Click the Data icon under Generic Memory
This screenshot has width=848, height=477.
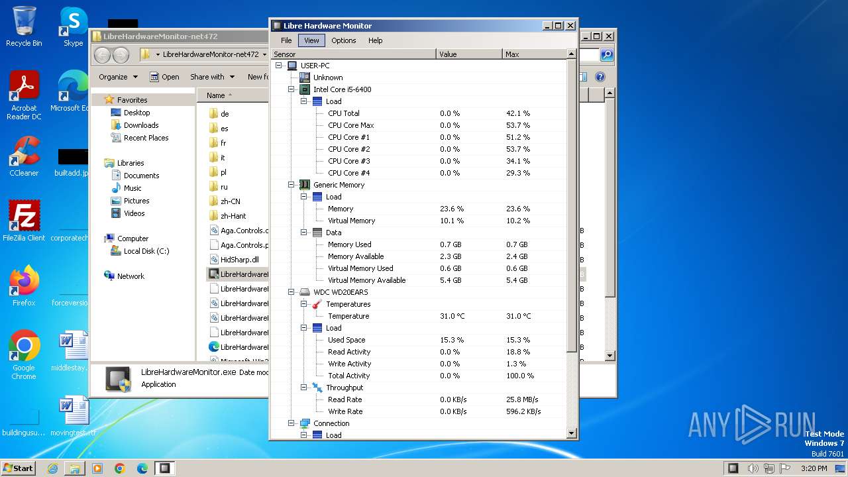pos(317,233)
